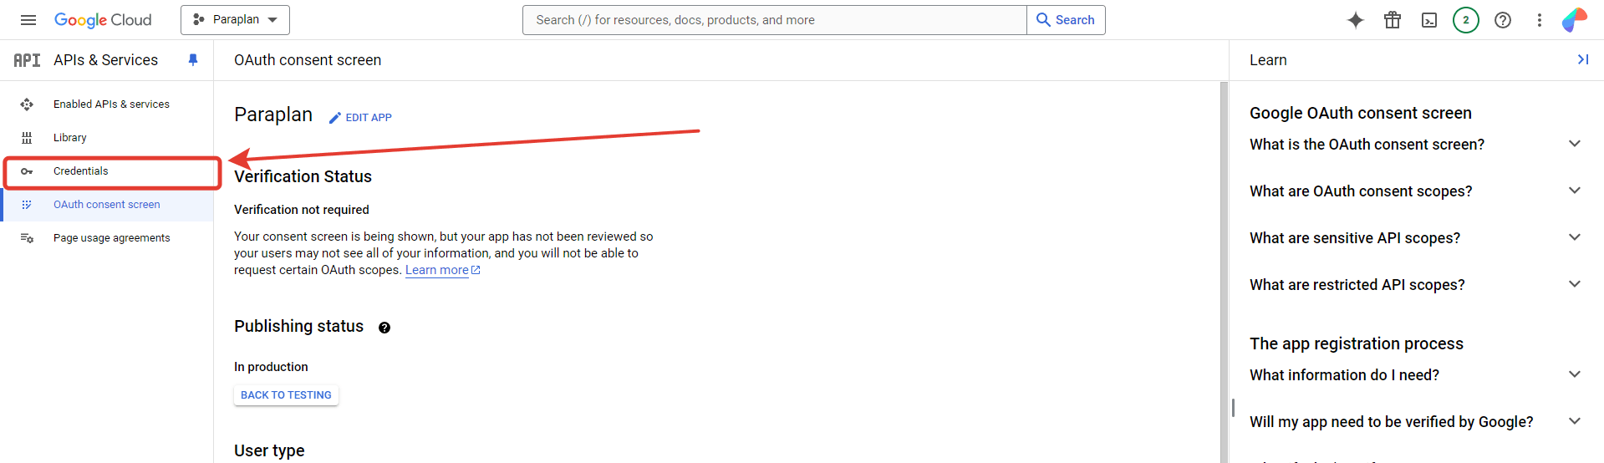Click the EDIT APP link
Screen dimensions: 1604x463
360,118
